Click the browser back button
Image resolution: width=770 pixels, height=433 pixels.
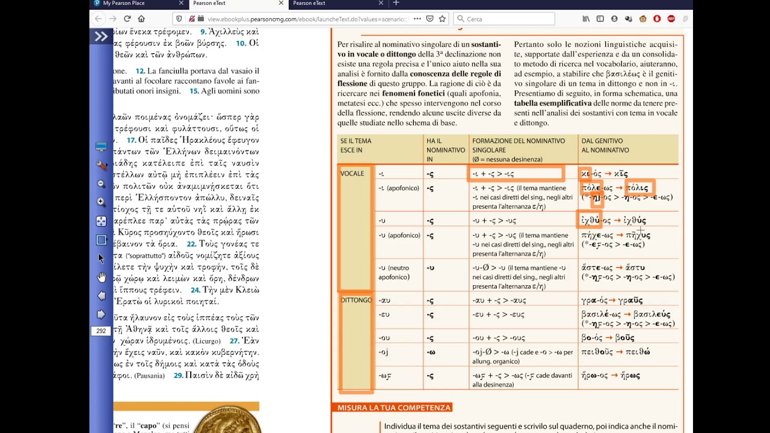[98, 19]
